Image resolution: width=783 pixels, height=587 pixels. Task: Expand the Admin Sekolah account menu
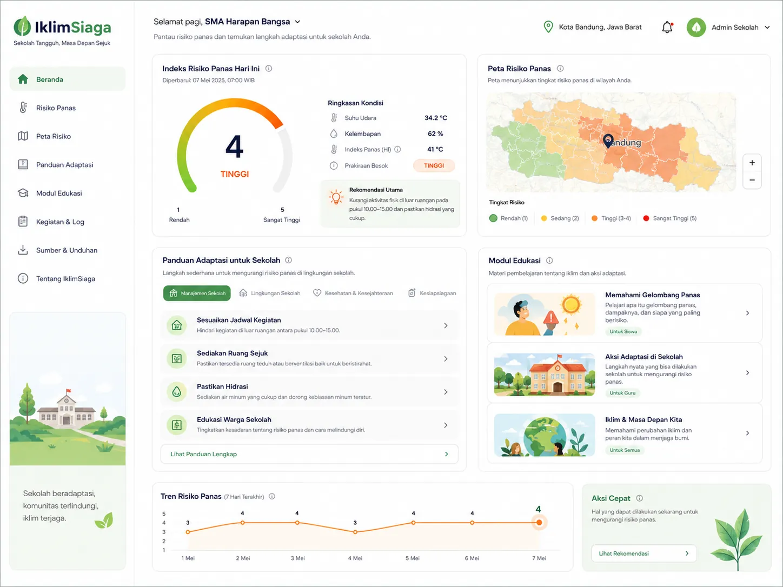[767, 28]
